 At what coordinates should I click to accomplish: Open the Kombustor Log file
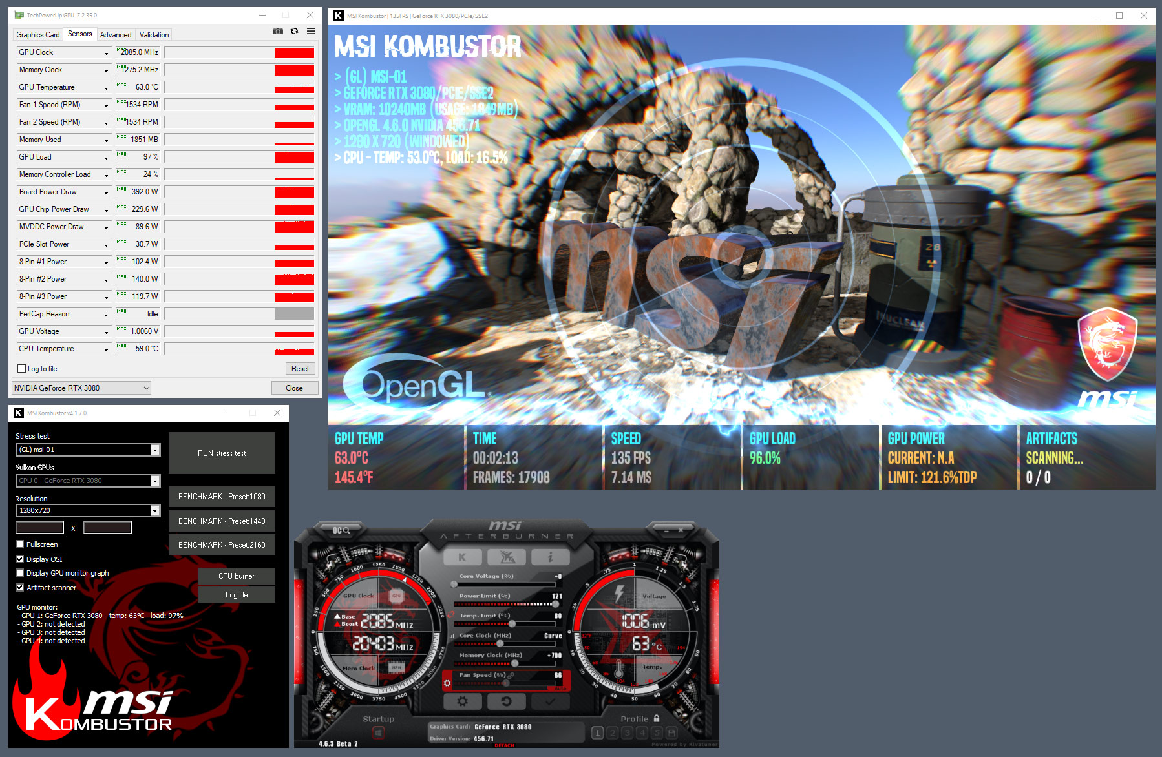pyautogui.click(x=237, y=595)
